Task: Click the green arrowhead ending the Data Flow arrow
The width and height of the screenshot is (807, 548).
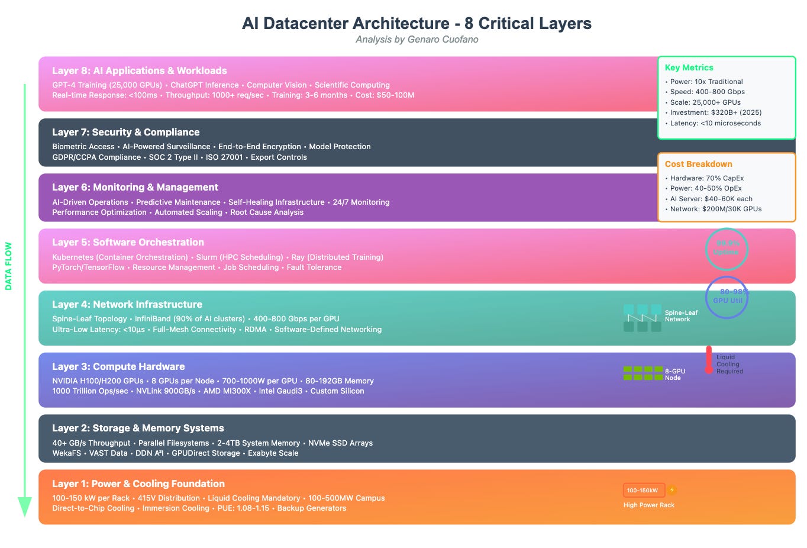Action: (x=24, y=507)
